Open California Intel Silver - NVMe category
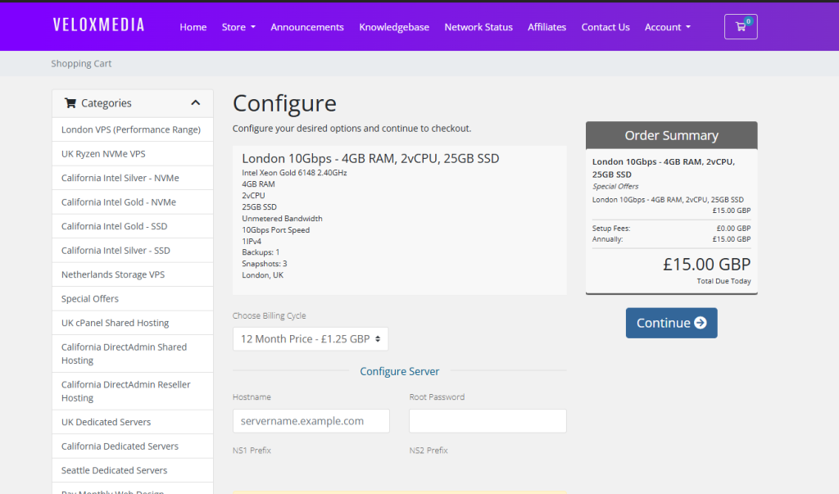Viewport: 839px width, 494px height. (133, 178)
